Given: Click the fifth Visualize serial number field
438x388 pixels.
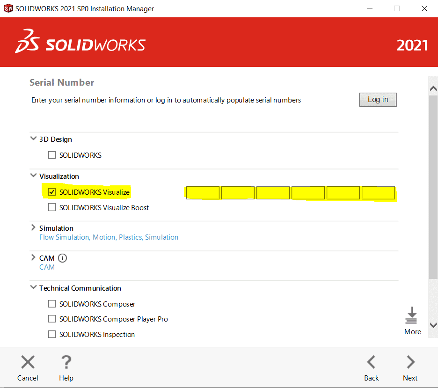Looking at the screenshot, I should 343,193.
